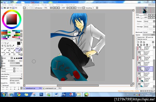Select Layer25 in the layer list

tap(145, 79)
